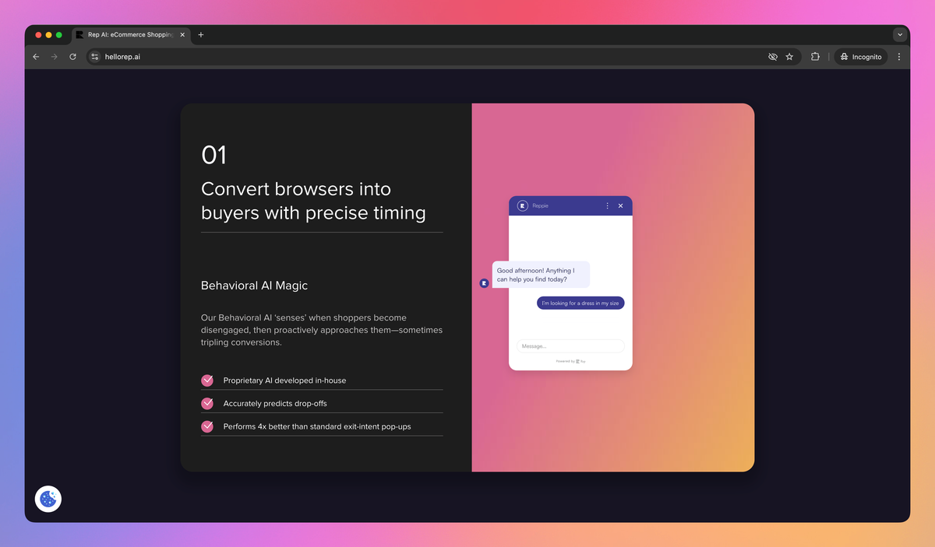Open the Extensions puzzle icon
935x547 pixels.
(815, 57)
